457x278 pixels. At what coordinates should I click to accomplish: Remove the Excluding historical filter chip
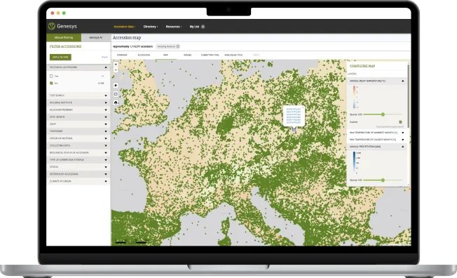[178, 46]
